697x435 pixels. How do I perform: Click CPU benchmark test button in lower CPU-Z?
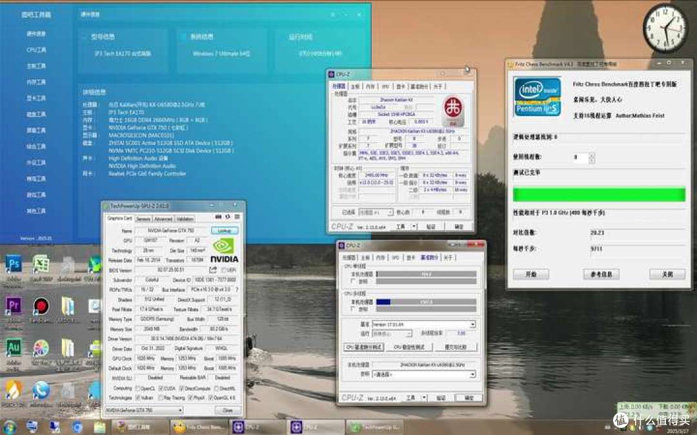click(363, 347)
